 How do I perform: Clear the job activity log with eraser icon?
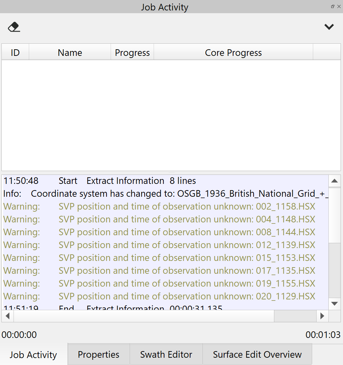pyautogui.click(x=14, y=27)
